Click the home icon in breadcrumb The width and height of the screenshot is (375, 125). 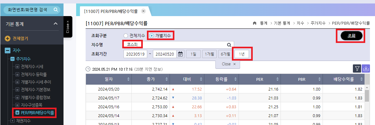[255, 23]
